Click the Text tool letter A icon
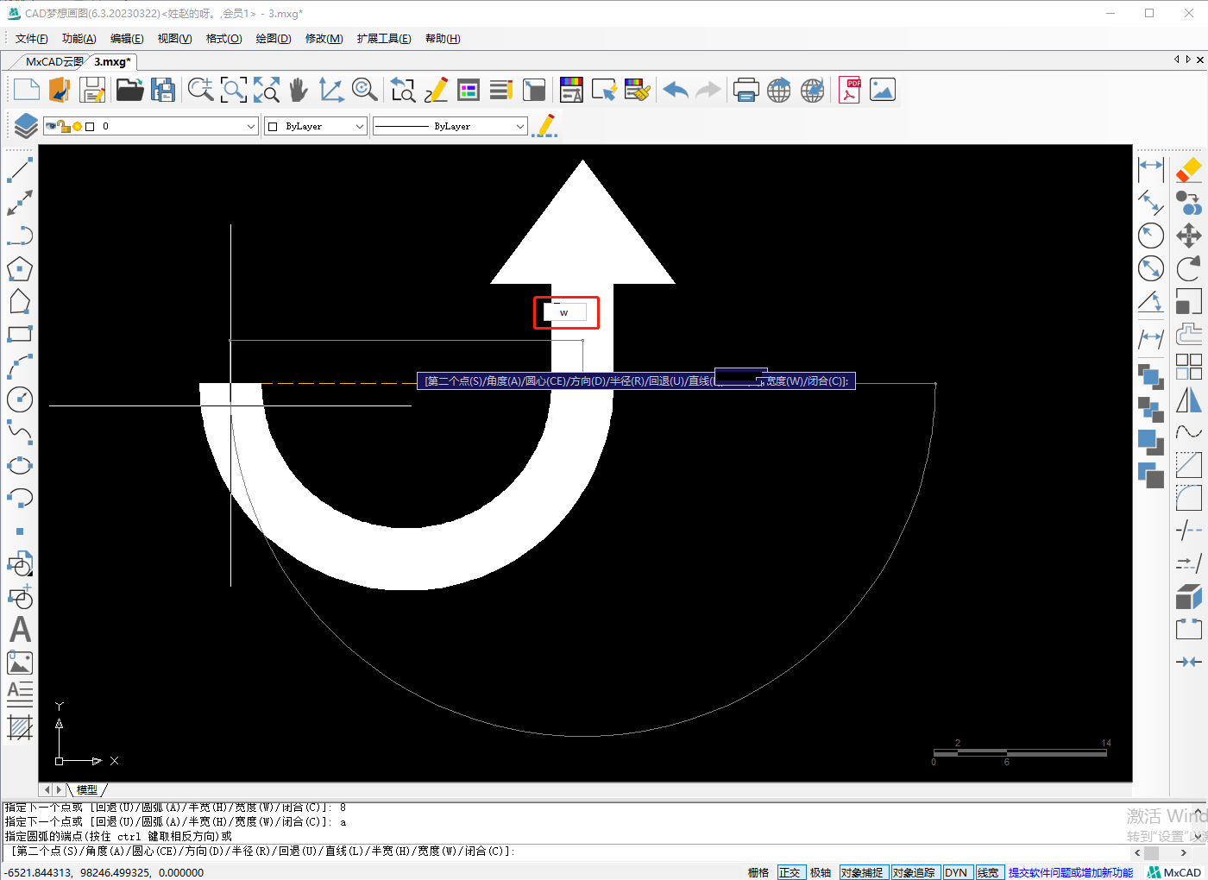 tap(20, 630)
